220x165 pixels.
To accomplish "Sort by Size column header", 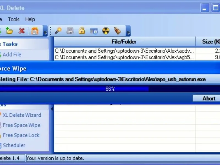I will [x=208, y=42].
